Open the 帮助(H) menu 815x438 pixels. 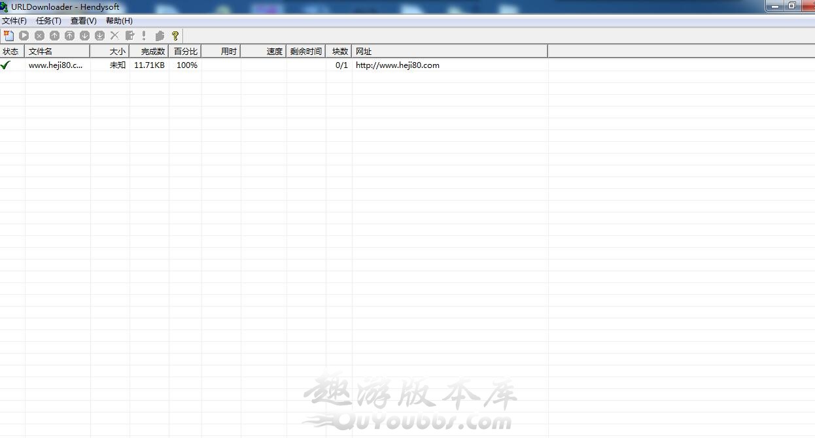point(119,21)
